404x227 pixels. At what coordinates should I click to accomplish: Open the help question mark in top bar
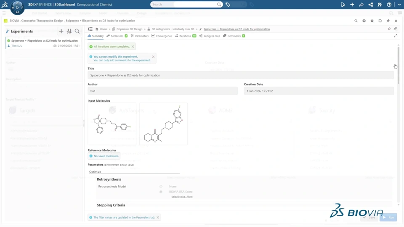coord(389,4)
